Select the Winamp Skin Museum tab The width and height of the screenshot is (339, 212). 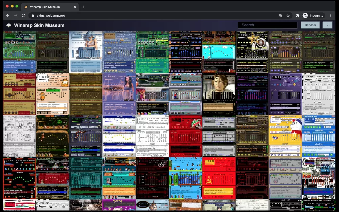coord(50,7)
